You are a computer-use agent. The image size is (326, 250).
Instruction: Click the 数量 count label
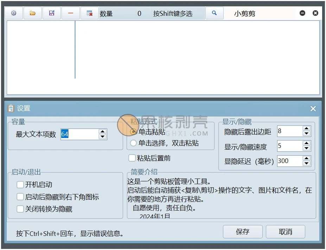coord(106,13)
